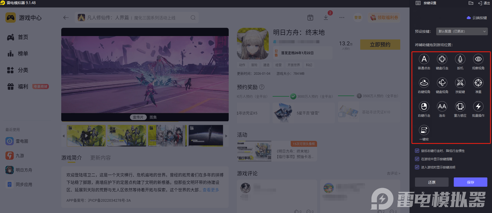The width and height of the screenshot is (492, 213).
Task: Pick the 连击 combo key icon
Action: click(x=442, y=106)
